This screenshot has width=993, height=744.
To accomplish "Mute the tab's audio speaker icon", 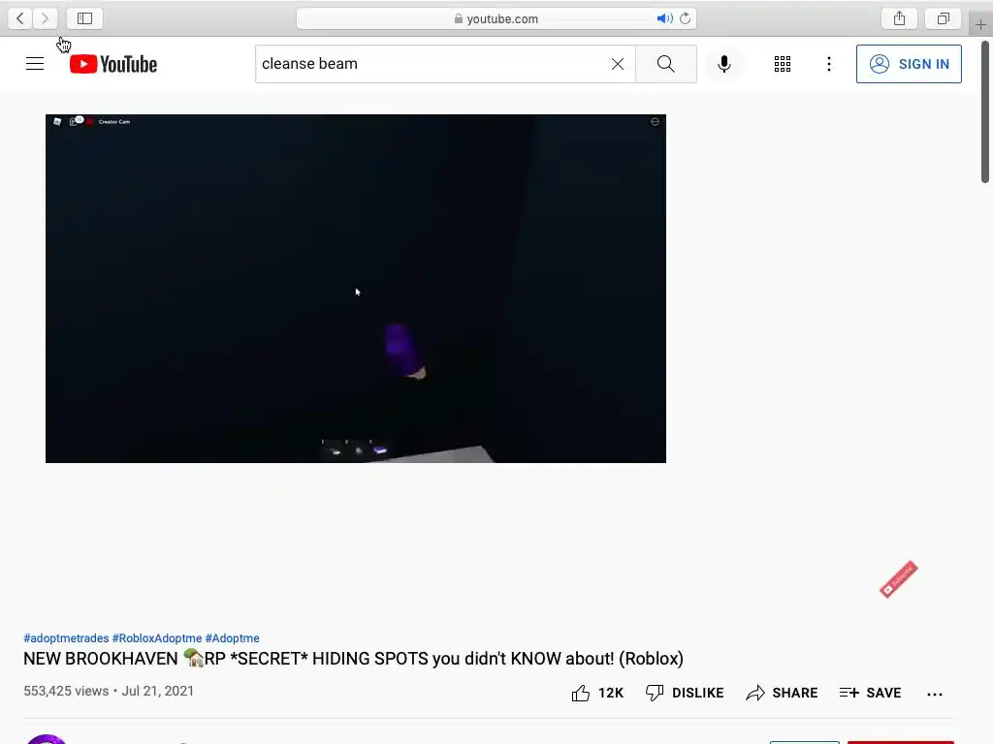I will click(x=664, y=18).
